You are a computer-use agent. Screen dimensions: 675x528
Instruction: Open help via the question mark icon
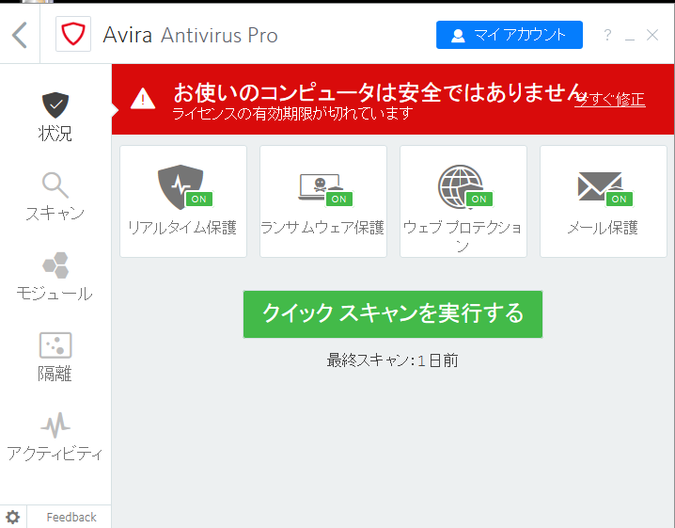pyautogui.click(x=607, y=35)
